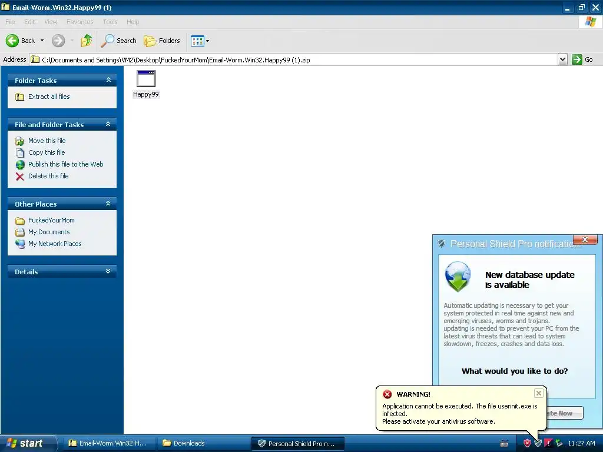The height and width of the screenshot is (452, 603).
Task: Open the Tools menu
Action: [110, 22]
